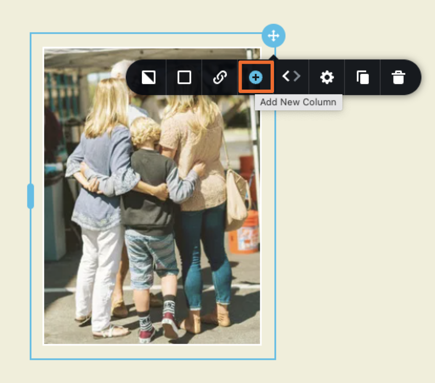Open the border options square icon

[184, 77]
